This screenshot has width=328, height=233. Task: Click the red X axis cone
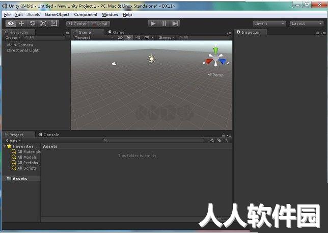tap(209, 61)
